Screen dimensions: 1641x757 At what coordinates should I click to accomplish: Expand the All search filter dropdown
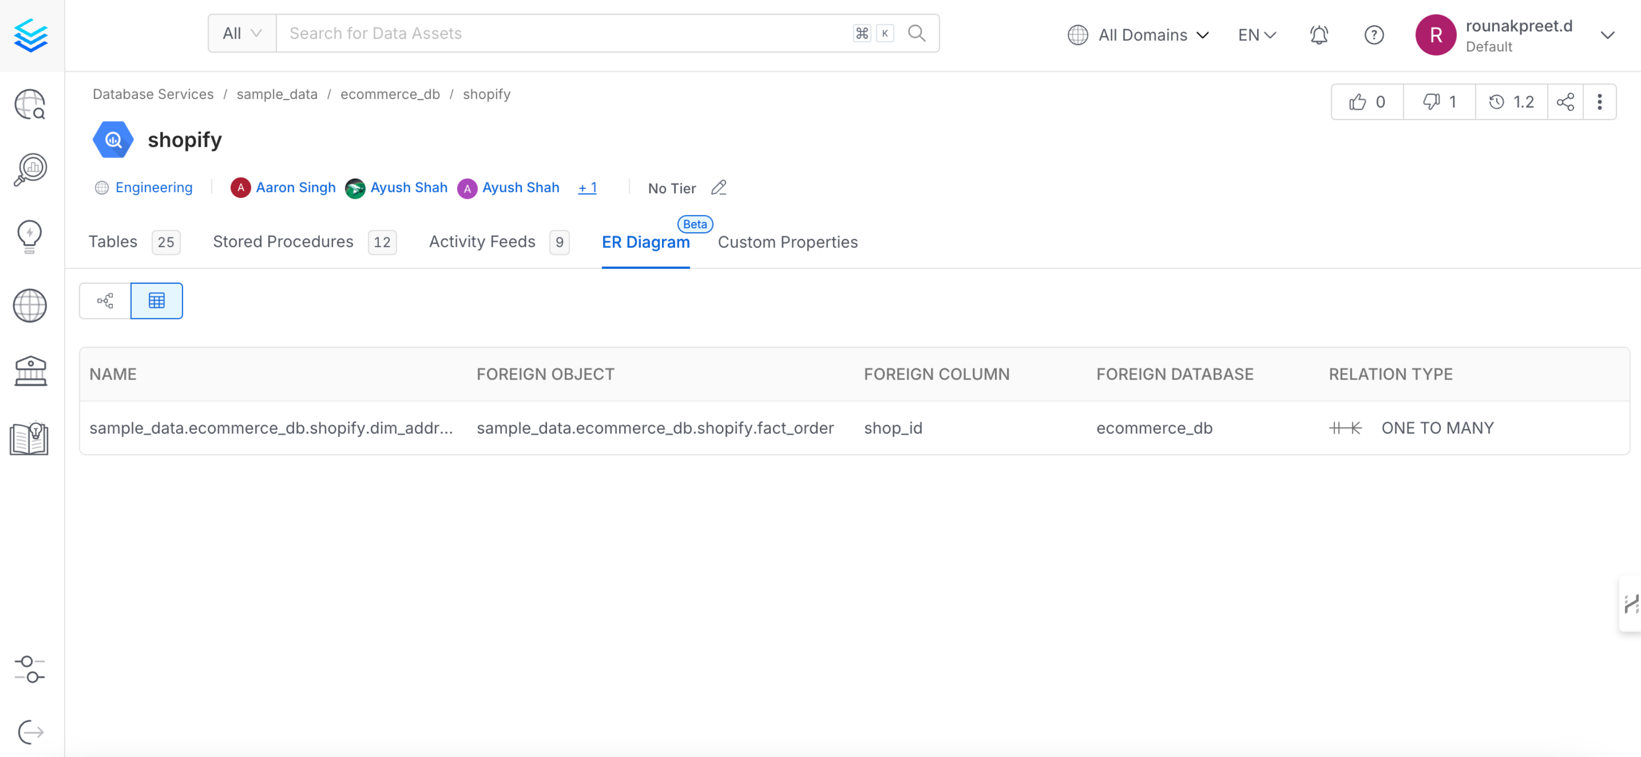(x=241, y=32)
